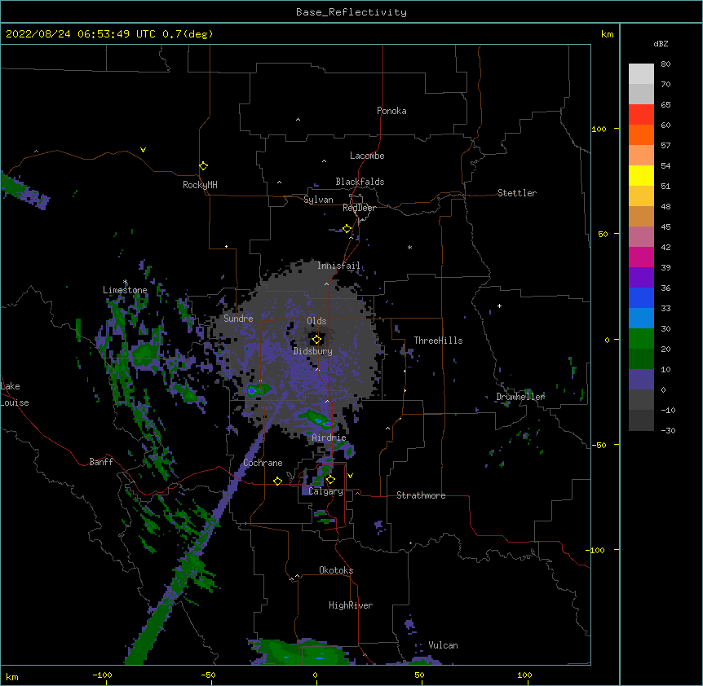This screenshot has height=686, width=703.
Task: Pick the green 30-20 dBZ legend swatch
Action: [641, 339]
